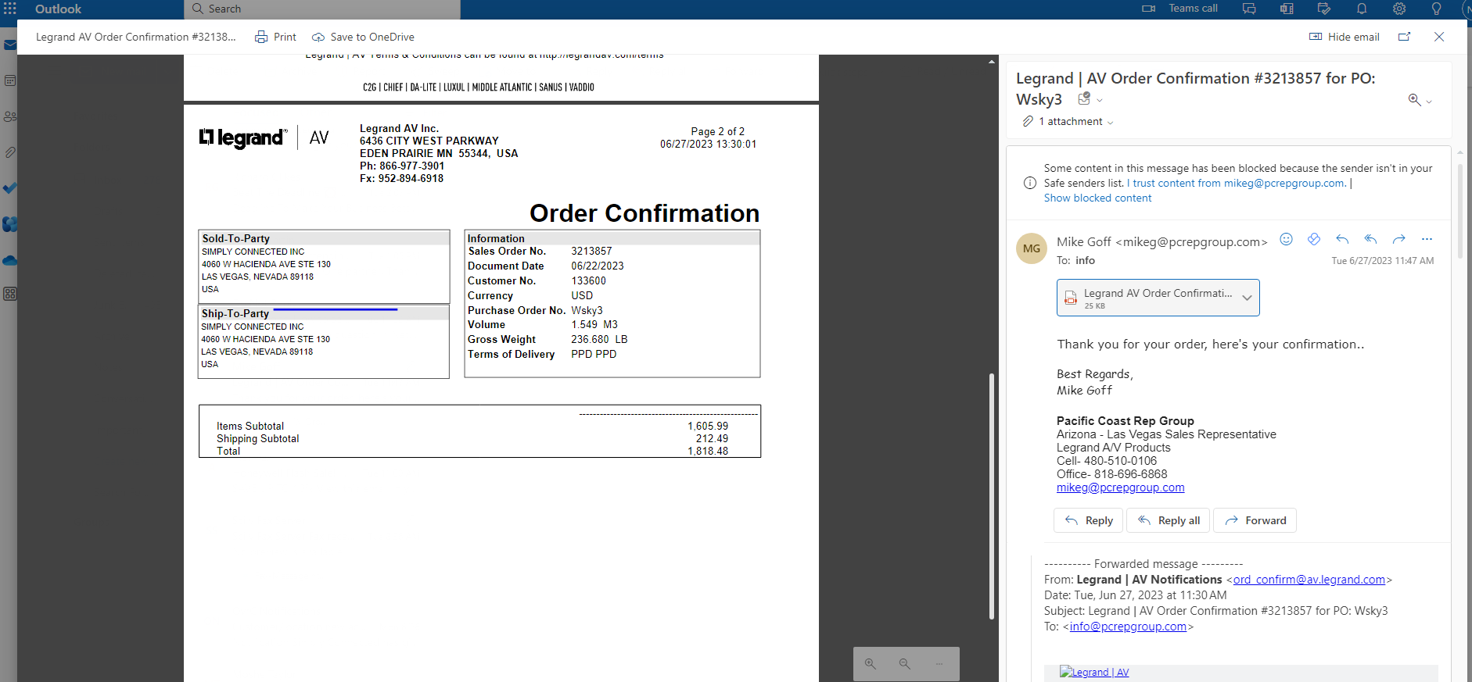Click trust content from mikeg@pcrepgroup.com link
This screenshot has width=1472, height=682.
1237,183
